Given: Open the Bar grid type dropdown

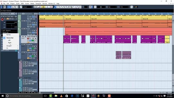Looking at the screenshot, I should 112,7.
